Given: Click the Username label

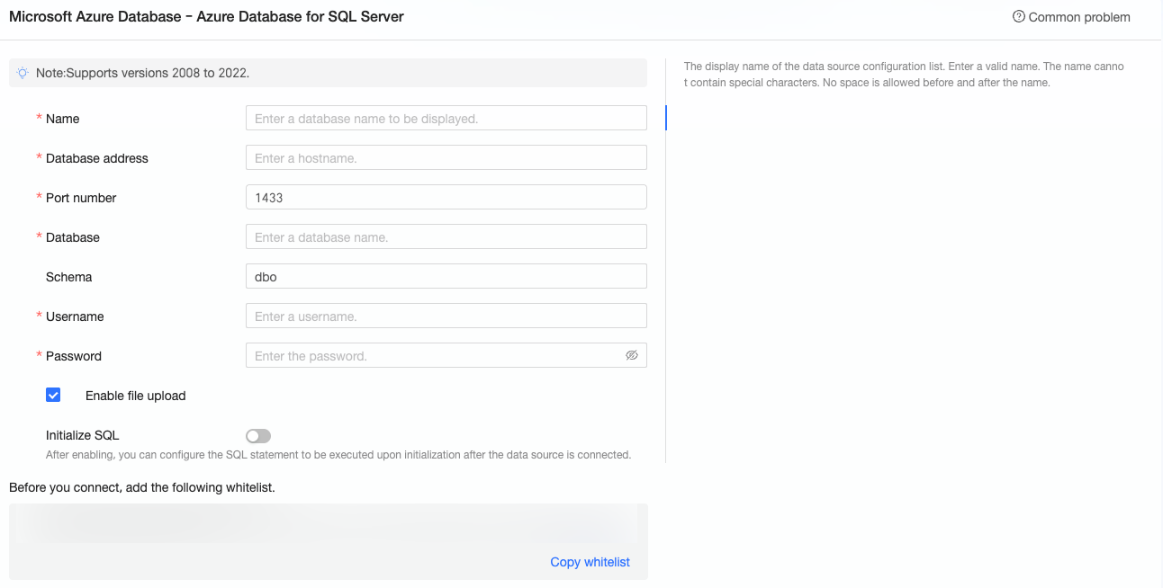Looking at the screenshot, I should pos(75,316).
